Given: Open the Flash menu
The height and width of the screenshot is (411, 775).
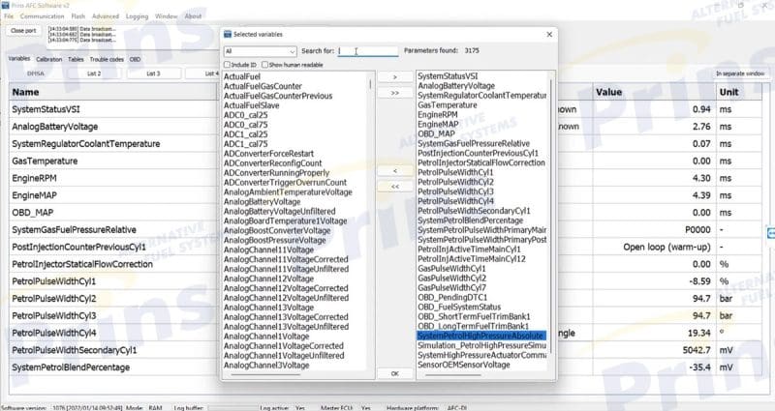Looking at the screenshot, I should (78, 16).
